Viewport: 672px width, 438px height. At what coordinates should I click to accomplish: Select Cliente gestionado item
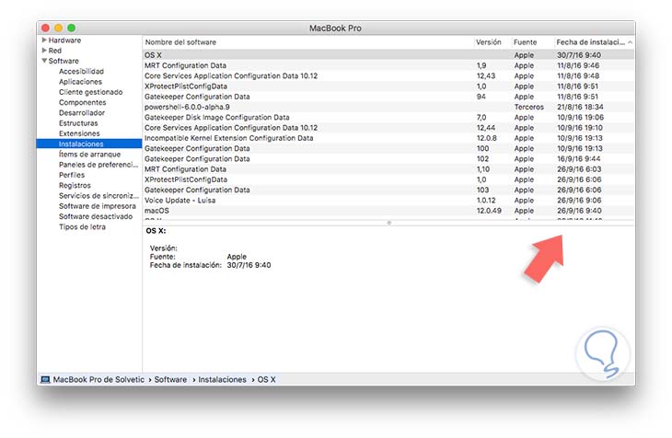tap(90, 92)
